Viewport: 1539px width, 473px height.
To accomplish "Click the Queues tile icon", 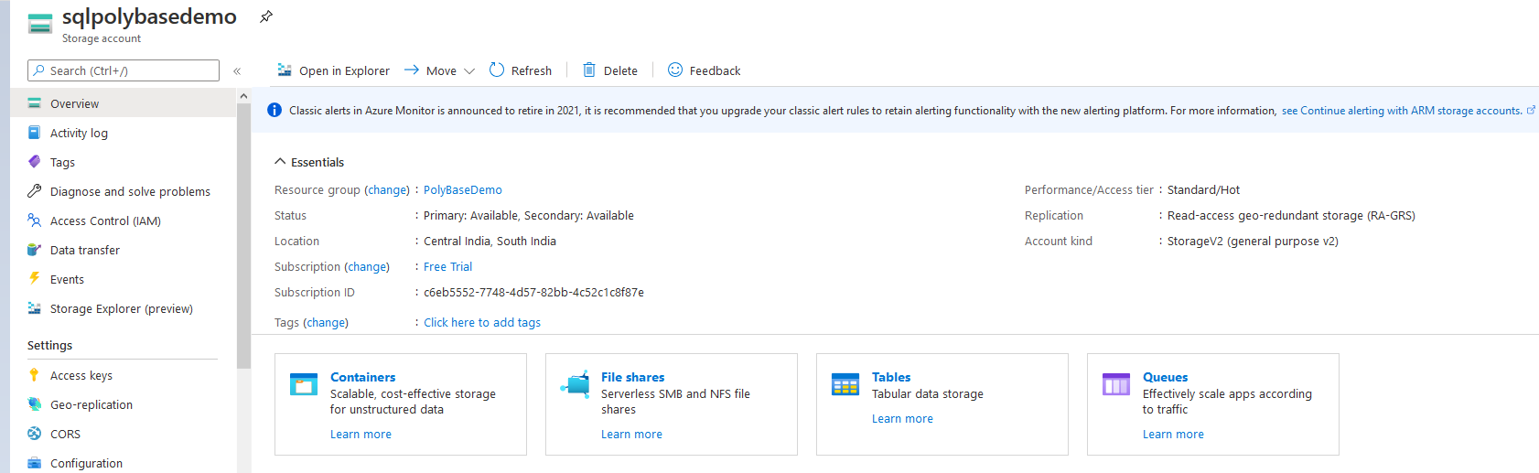I will tap(1116, 384).
